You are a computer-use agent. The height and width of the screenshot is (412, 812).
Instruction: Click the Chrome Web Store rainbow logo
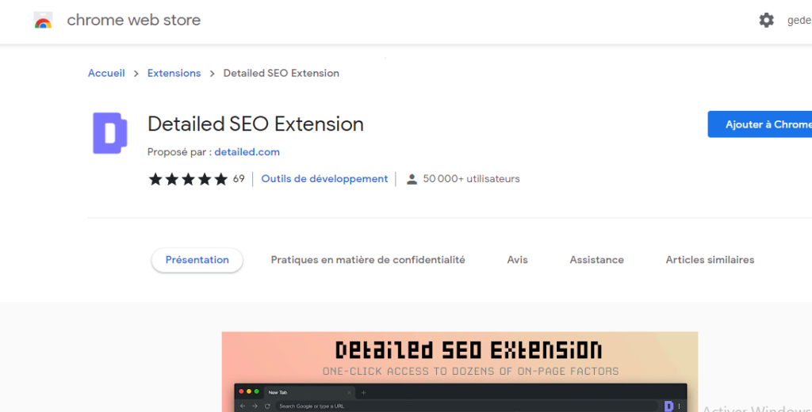[x=43, y=20]
